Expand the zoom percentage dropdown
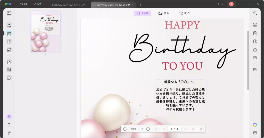The height and width of the screenshot is (138, 264). pyautogui.click(x=142, y=129)
